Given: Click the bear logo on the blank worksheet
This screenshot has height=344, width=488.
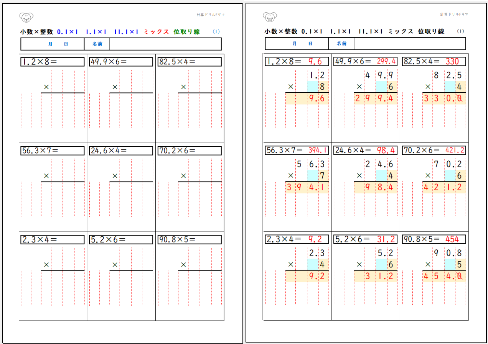Looking at the screenshot, I should pos(26,17).
